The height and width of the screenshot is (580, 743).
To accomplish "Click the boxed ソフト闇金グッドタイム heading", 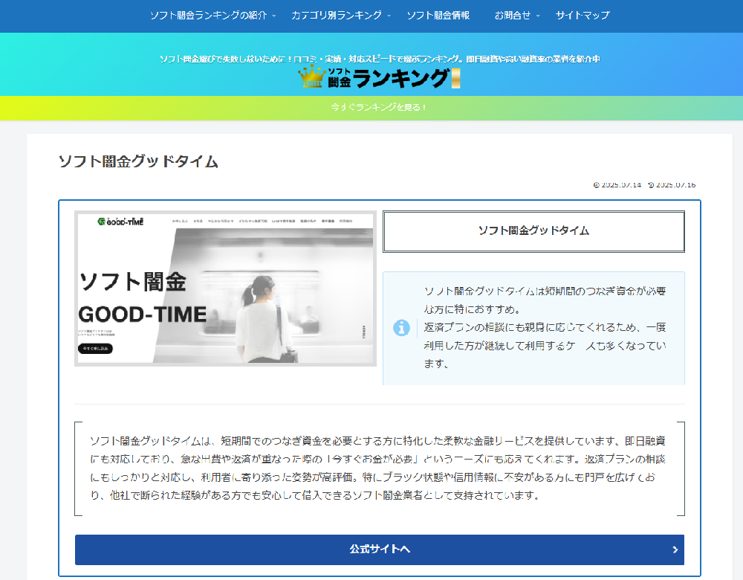I will pyautogui.click(x=533, y=231).
